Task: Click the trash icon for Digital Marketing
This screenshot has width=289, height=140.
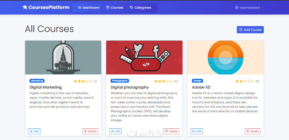Action: click(85, 131)
